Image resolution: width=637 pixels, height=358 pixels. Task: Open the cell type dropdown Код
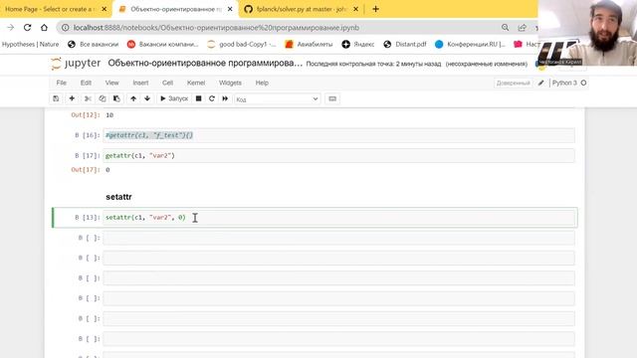point(277,99)
